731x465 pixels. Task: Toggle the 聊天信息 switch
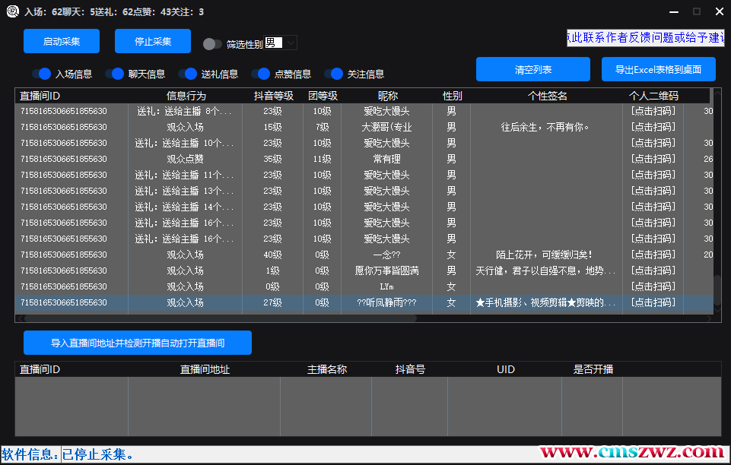click(115, 74)
